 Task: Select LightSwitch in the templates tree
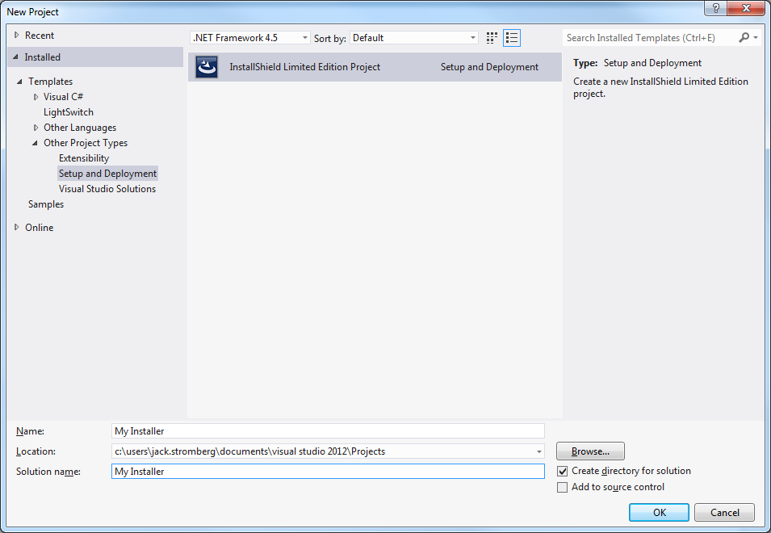(x=69, y=112)
